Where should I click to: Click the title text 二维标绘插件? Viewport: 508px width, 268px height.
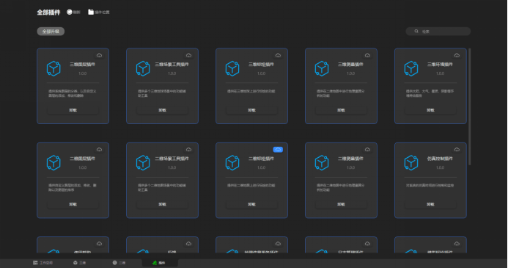point(261,159)
